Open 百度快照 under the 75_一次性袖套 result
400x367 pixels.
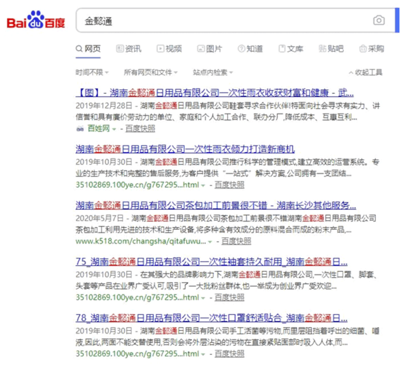tap(229, 298)
